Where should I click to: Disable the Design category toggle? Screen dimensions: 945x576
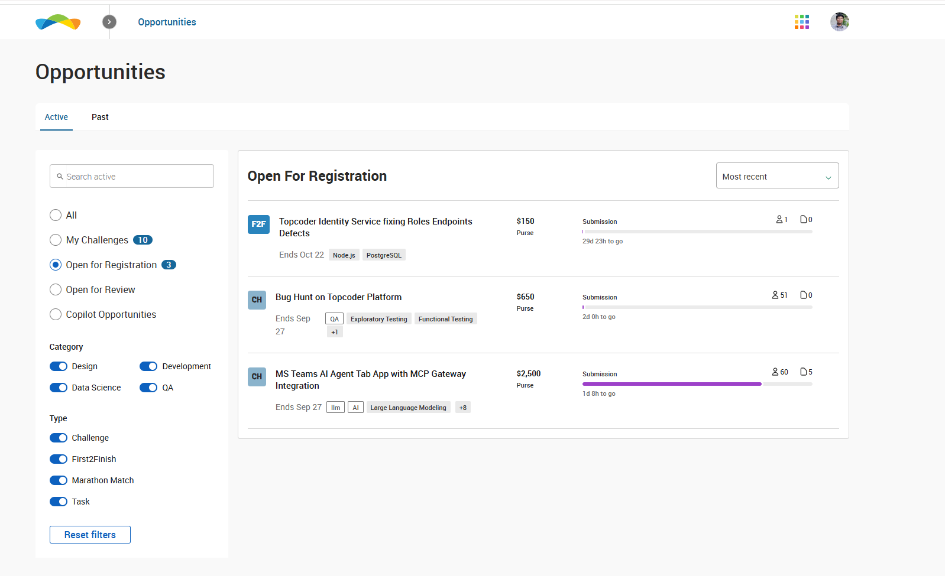pyautogui.click(x=59, y=366)
